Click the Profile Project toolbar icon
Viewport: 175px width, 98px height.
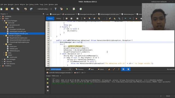click(81, 9)
